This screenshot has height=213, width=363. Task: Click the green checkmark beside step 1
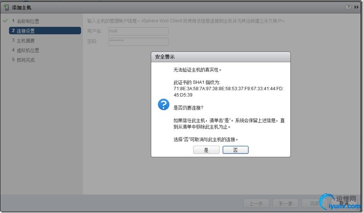tap(5, 21)
